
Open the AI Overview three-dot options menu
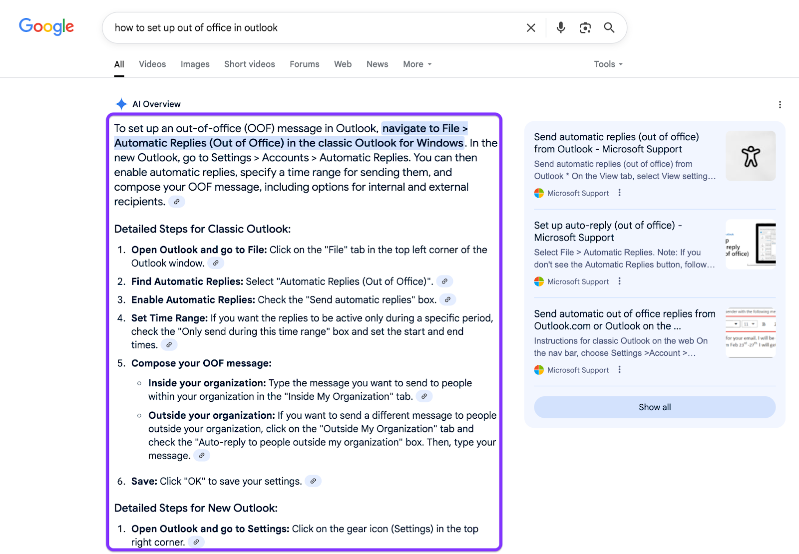780,105
